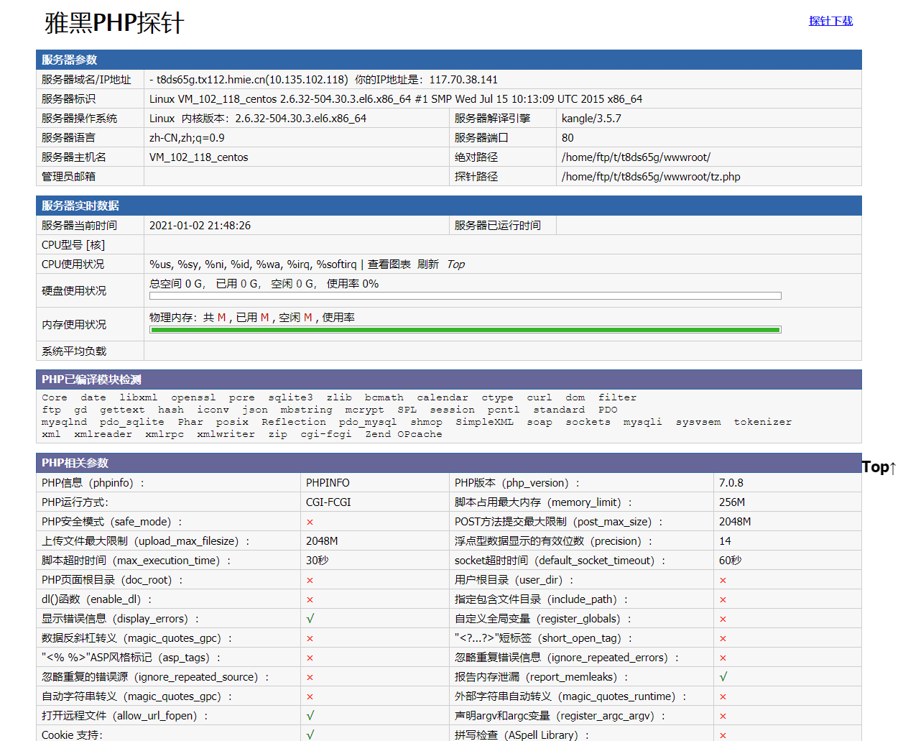Select the PHP已编译模块检测 section header
Viewport: 903px width, 741px height.
[91, 379]
